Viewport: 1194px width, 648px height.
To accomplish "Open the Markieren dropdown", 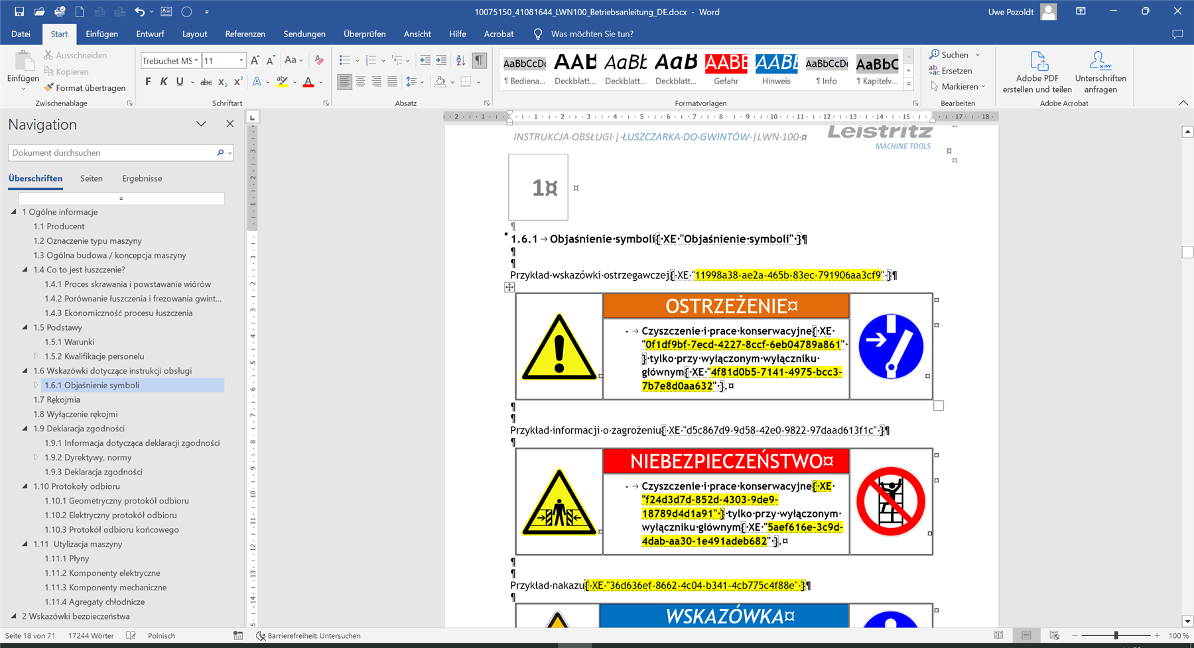I will (x=958, y=87).
